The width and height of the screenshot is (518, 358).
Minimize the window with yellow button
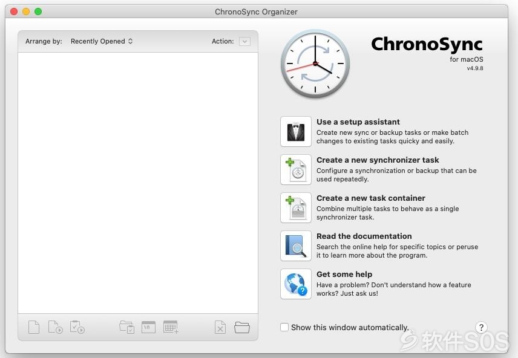click(x=26, y=11)
